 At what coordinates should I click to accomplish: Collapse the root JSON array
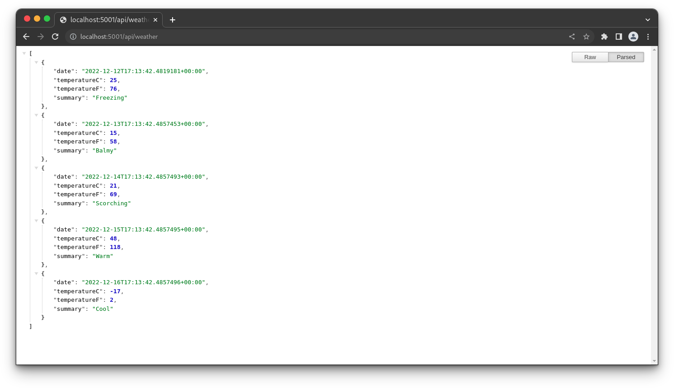click(x=24, y=53)
